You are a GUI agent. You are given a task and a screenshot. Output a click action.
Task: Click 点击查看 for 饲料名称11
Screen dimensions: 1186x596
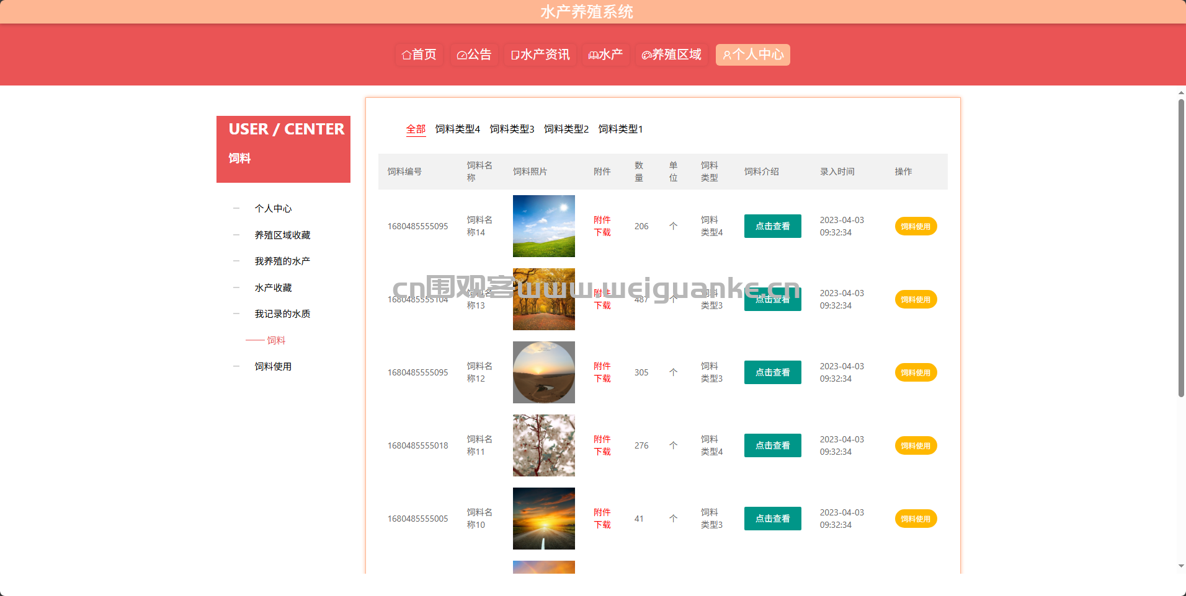[773, 445]
